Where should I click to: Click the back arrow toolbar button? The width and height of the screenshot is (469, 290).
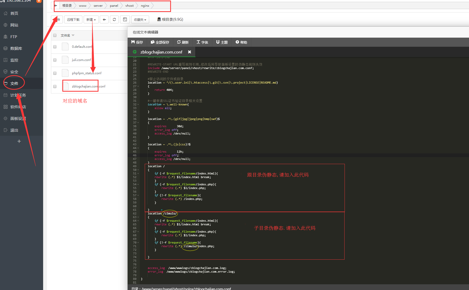point(104,19)
